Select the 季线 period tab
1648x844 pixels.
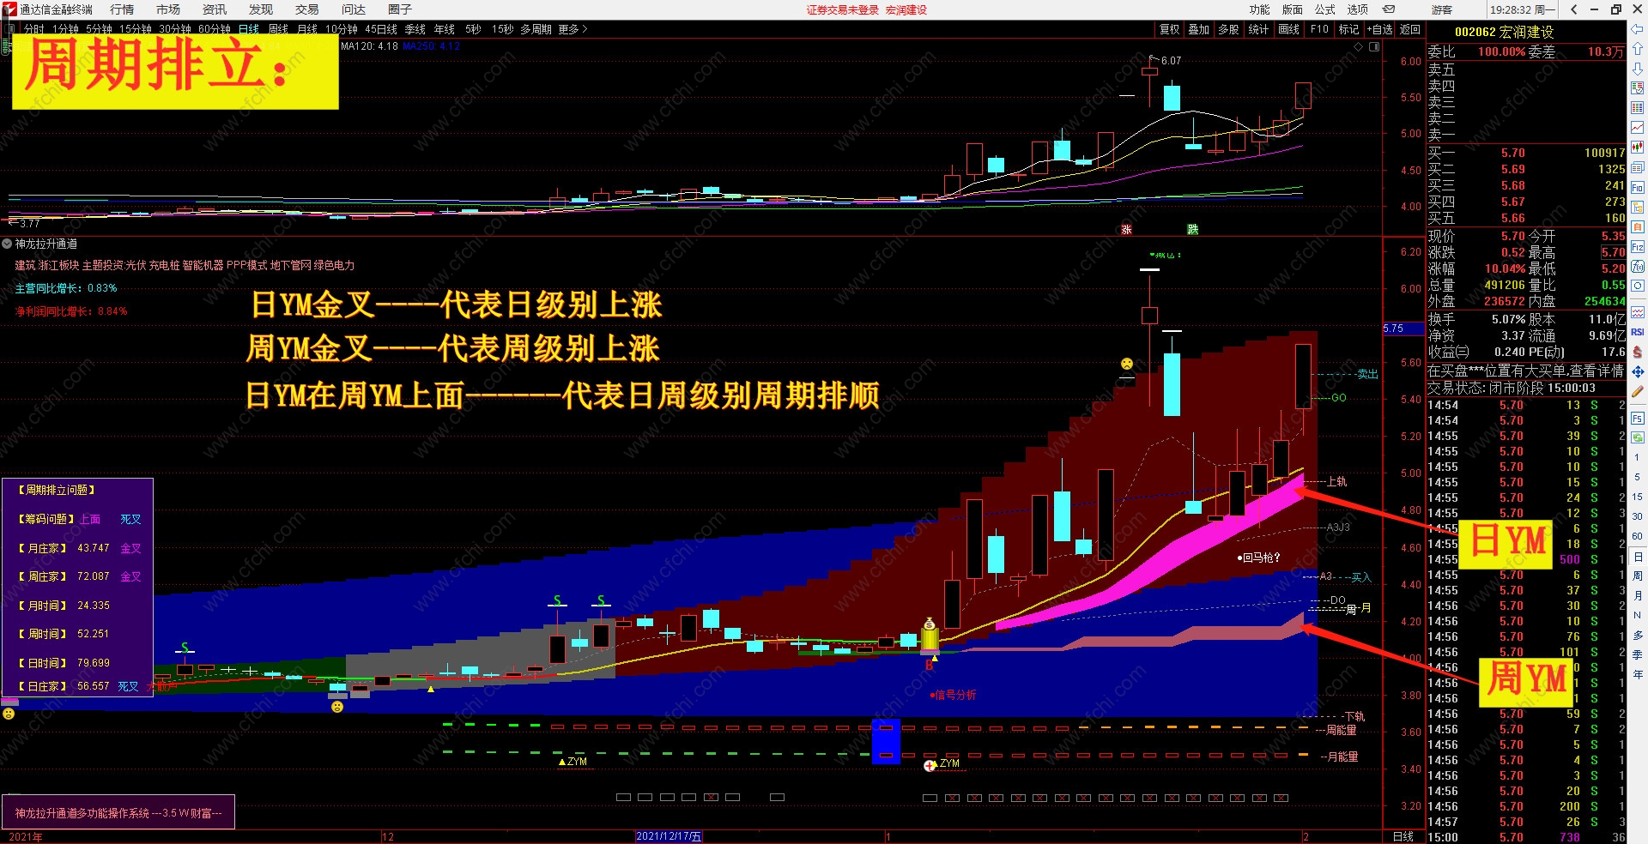[415, 29]
